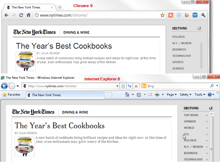
Task: Click yellow face extension icon in Chrome
Action: point(187,15)
